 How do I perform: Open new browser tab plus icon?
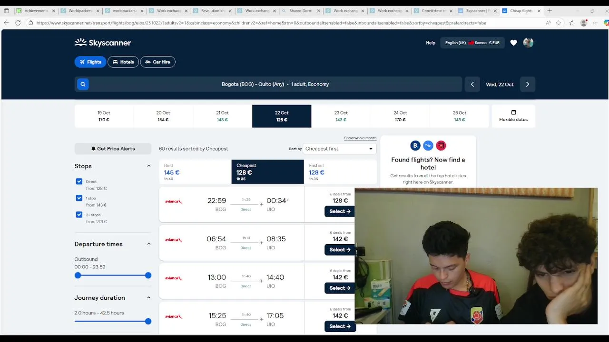click(x=550, y=10)
